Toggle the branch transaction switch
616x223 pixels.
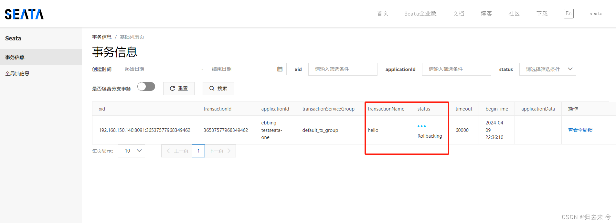[x=146, y=87]
